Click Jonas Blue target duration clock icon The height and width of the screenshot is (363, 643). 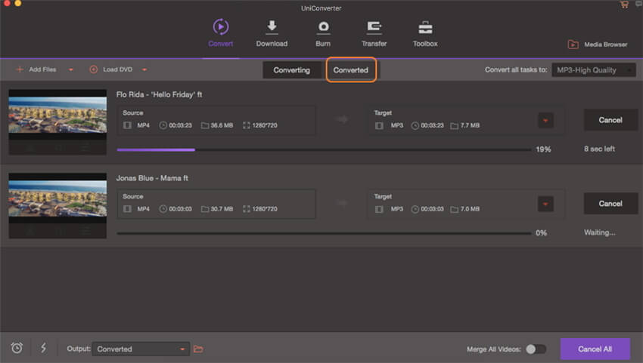click(415, 209)
